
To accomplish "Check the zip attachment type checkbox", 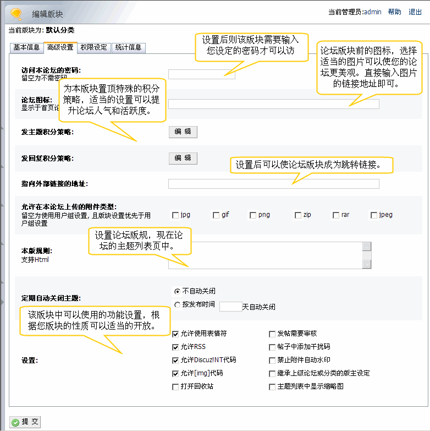I will [x=298, y=215].
